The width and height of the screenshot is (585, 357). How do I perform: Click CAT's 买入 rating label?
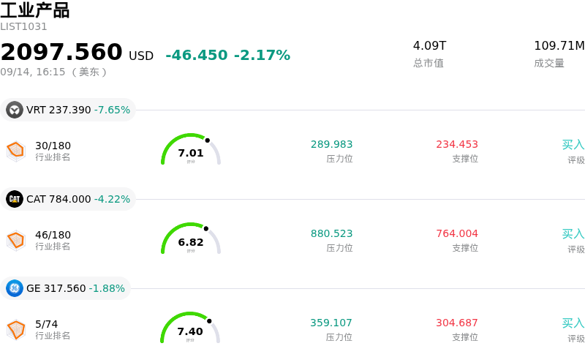(573, 234)
